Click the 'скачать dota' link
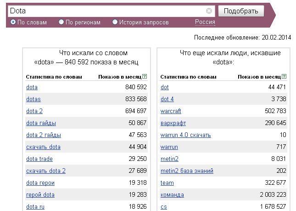 coord(43,147)
